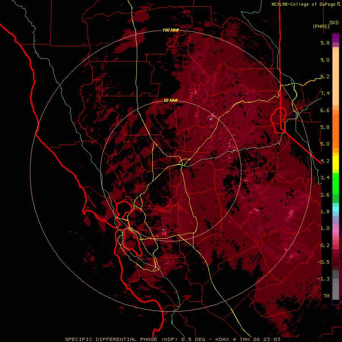Click the bright yellow band of the color bar
The height and width of the screenshot is (342, 342).
(x=336, y=163)
